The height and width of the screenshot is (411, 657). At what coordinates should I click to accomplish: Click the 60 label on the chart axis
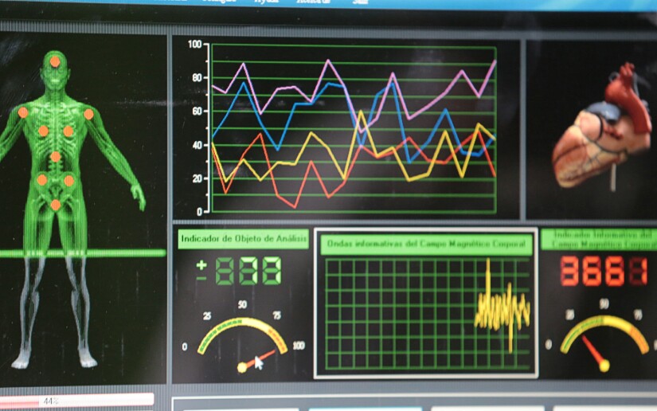[197, 111]
